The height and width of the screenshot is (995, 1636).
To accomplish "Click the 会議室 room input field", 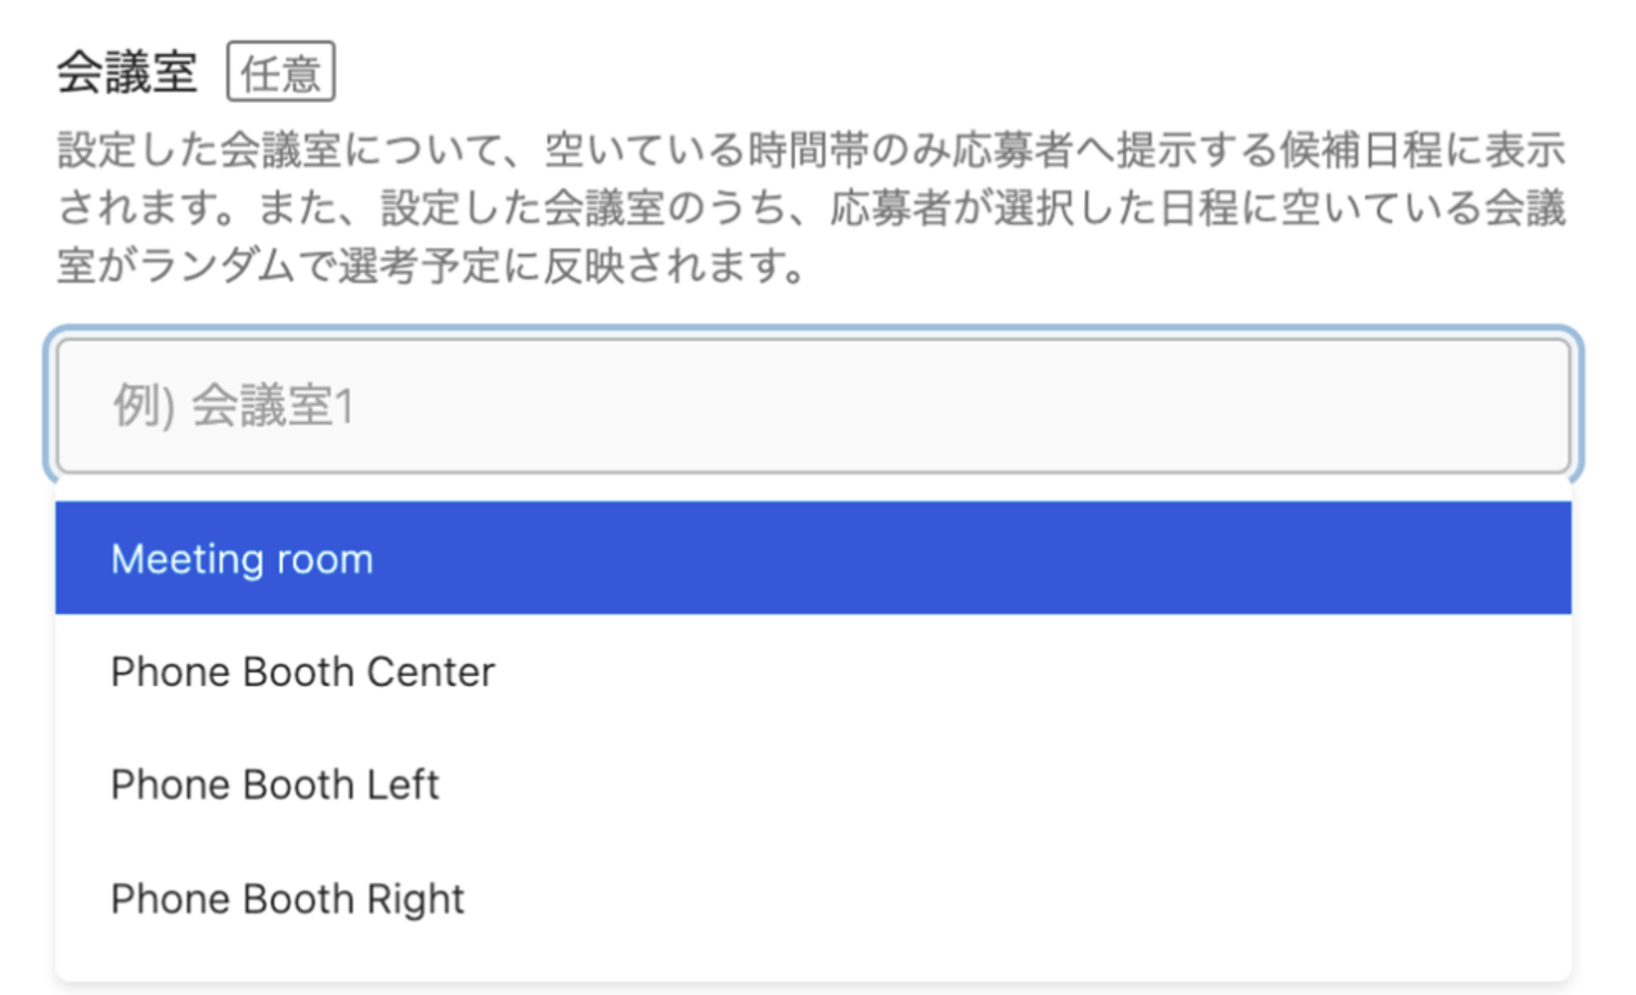I will click(813, 406).
